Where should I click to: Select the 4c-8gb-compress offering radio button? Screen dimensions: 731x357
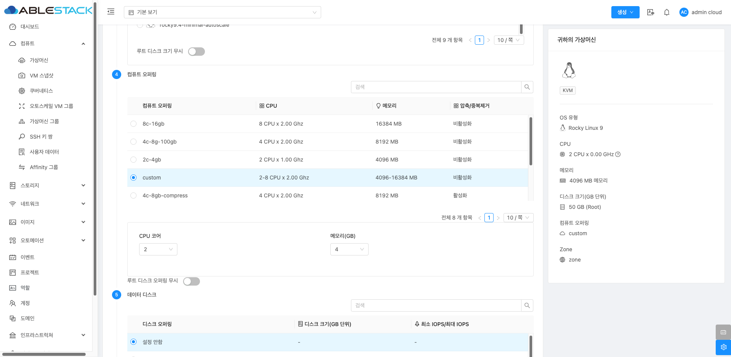click(133, 195)
